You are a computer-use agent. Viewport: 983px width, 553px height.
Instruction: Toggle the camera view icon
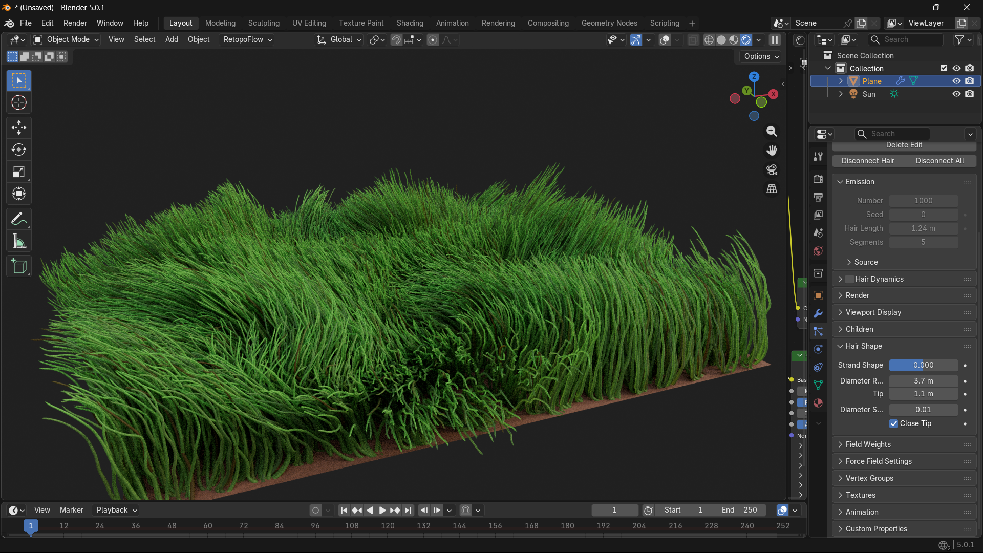(x=772, y=169)
